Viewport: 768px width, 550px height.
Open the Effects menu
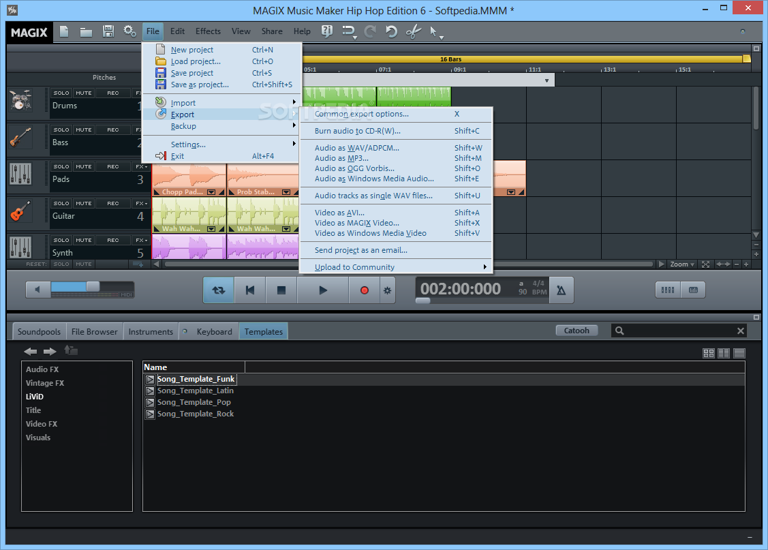(208, 31)
